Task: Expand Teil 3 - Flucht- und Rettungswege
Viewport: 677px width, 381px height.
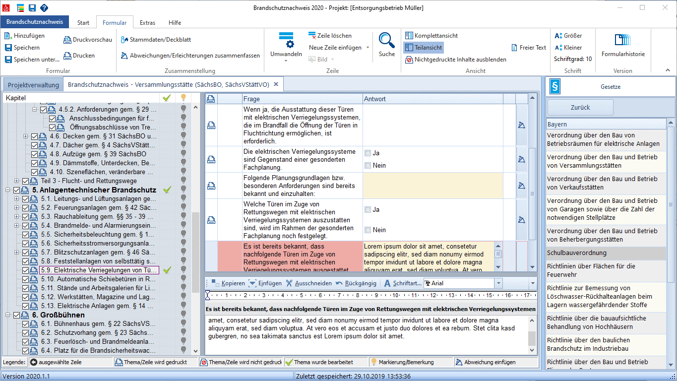Action: [x=17, y=181]
